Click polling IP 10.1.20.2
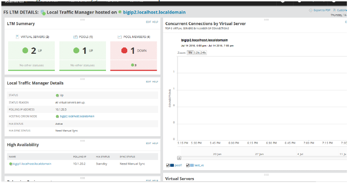Screen dimensions: 351x183 point(79,164)
